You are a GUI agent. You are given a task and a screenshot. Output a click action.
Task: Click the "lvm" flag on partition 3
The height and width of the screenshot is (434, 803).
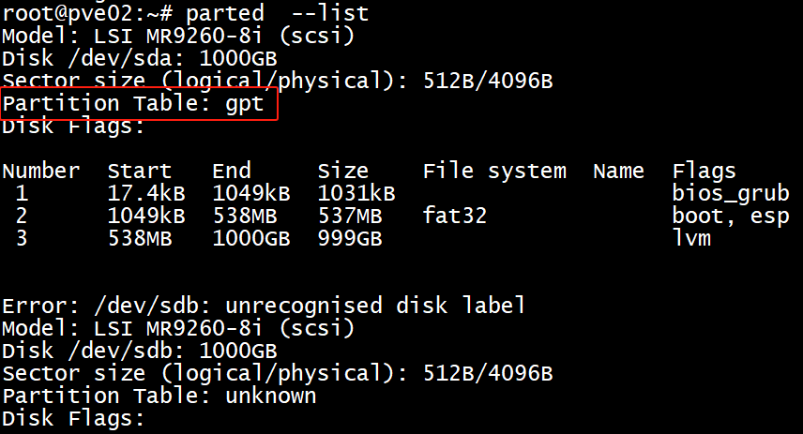[691, 238]
